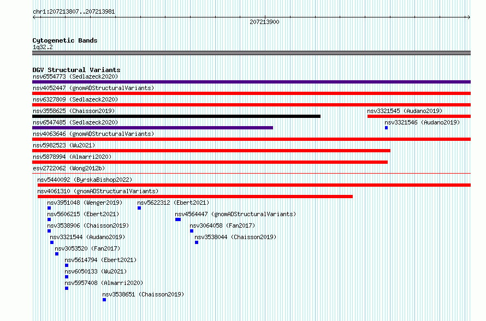Viewport: 486px width, 321px height.
Task: Open nsv5614794 (Ebert2021) label
Action: pos(100,260)
